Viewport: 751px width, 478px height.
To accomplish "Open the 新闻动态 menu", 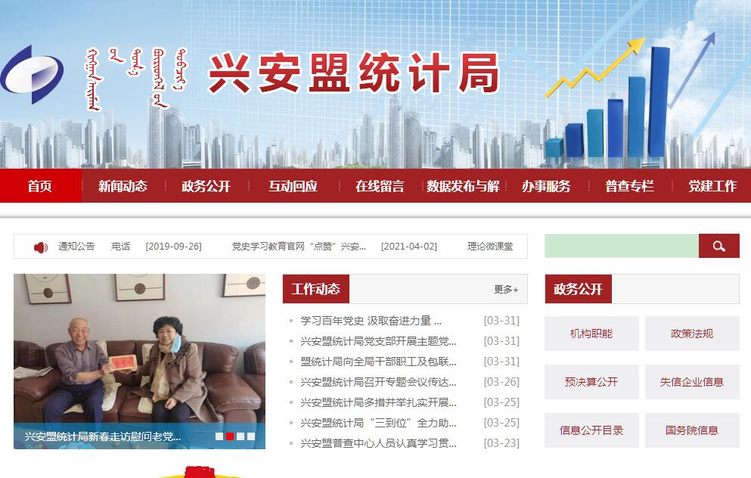I will (123, 186).
